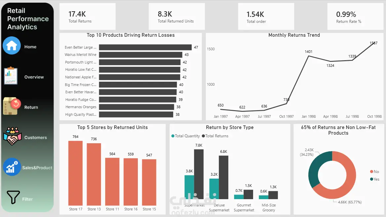Image resolution: width=386 pixels, height=217 pixels.
Task: Click the Total Returns dark legend marker
Action: 203,136
